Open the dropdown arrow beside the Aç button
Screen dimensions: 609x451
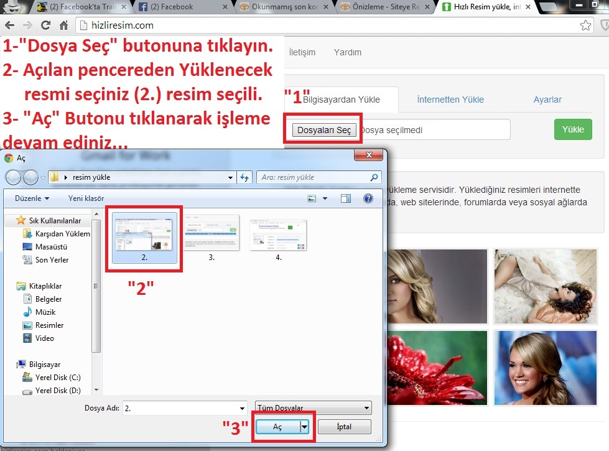tap(304, 427)
